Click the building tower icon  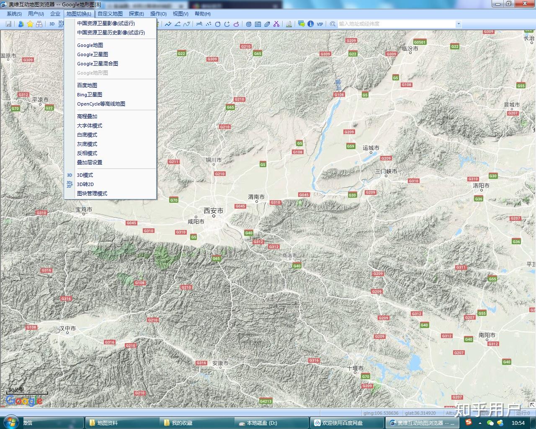(289, 24)
